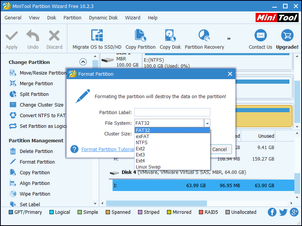Choose Split Partition in sidebar
The height and width of the screenshot is (226, 302).
pyautogui.click(x=29, y=94)
